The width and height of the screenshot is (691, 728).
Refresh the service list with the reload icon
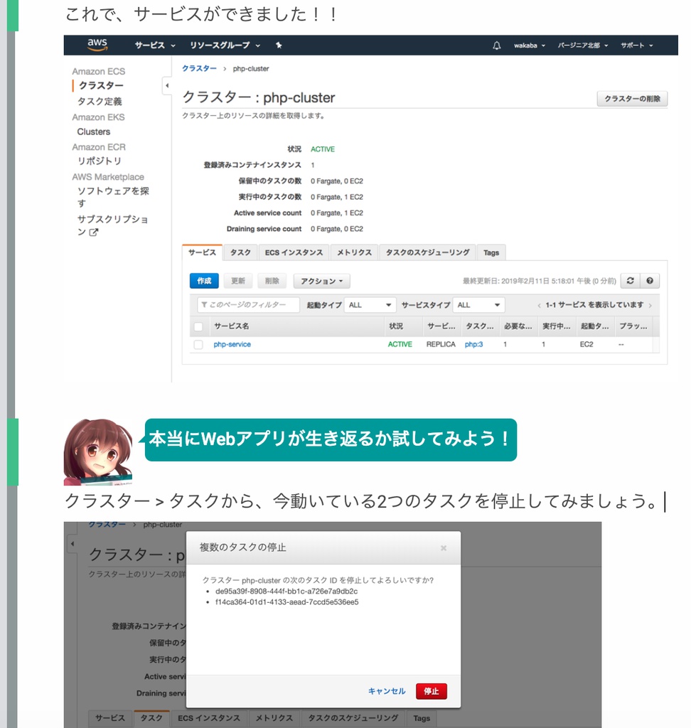(630, 281)
